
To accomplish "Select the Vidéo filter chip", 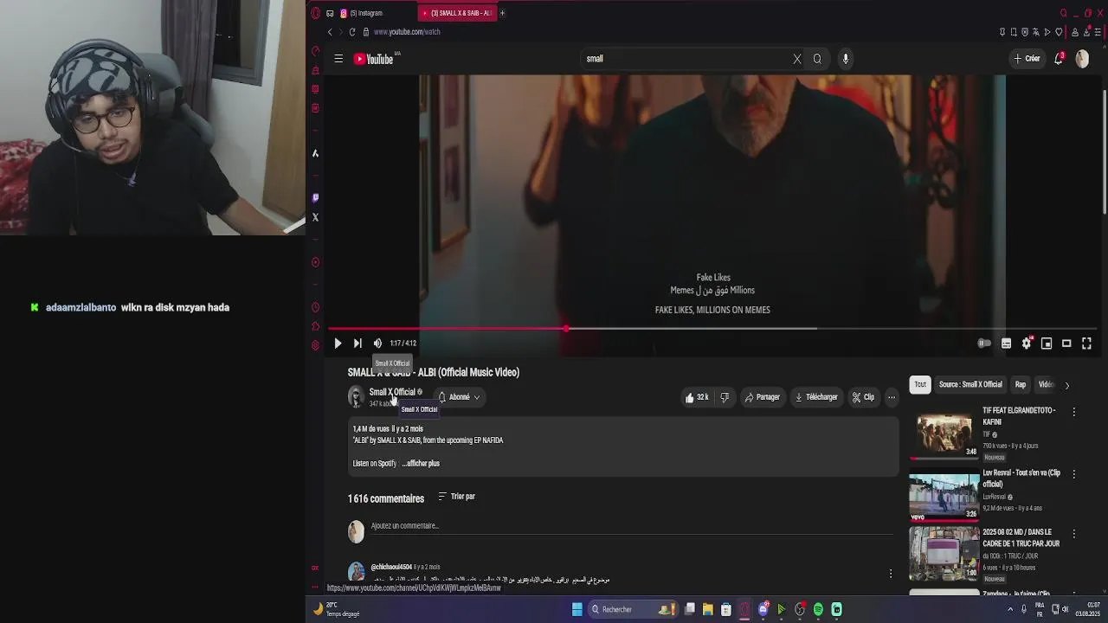I will coord(1047,385).
